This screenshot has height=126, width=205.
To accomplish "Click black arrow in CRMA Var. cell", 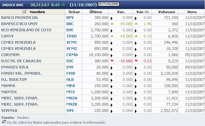I will click(111, 55).
